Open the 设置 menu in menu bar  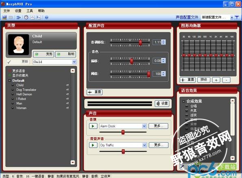(x=18, y=11)
